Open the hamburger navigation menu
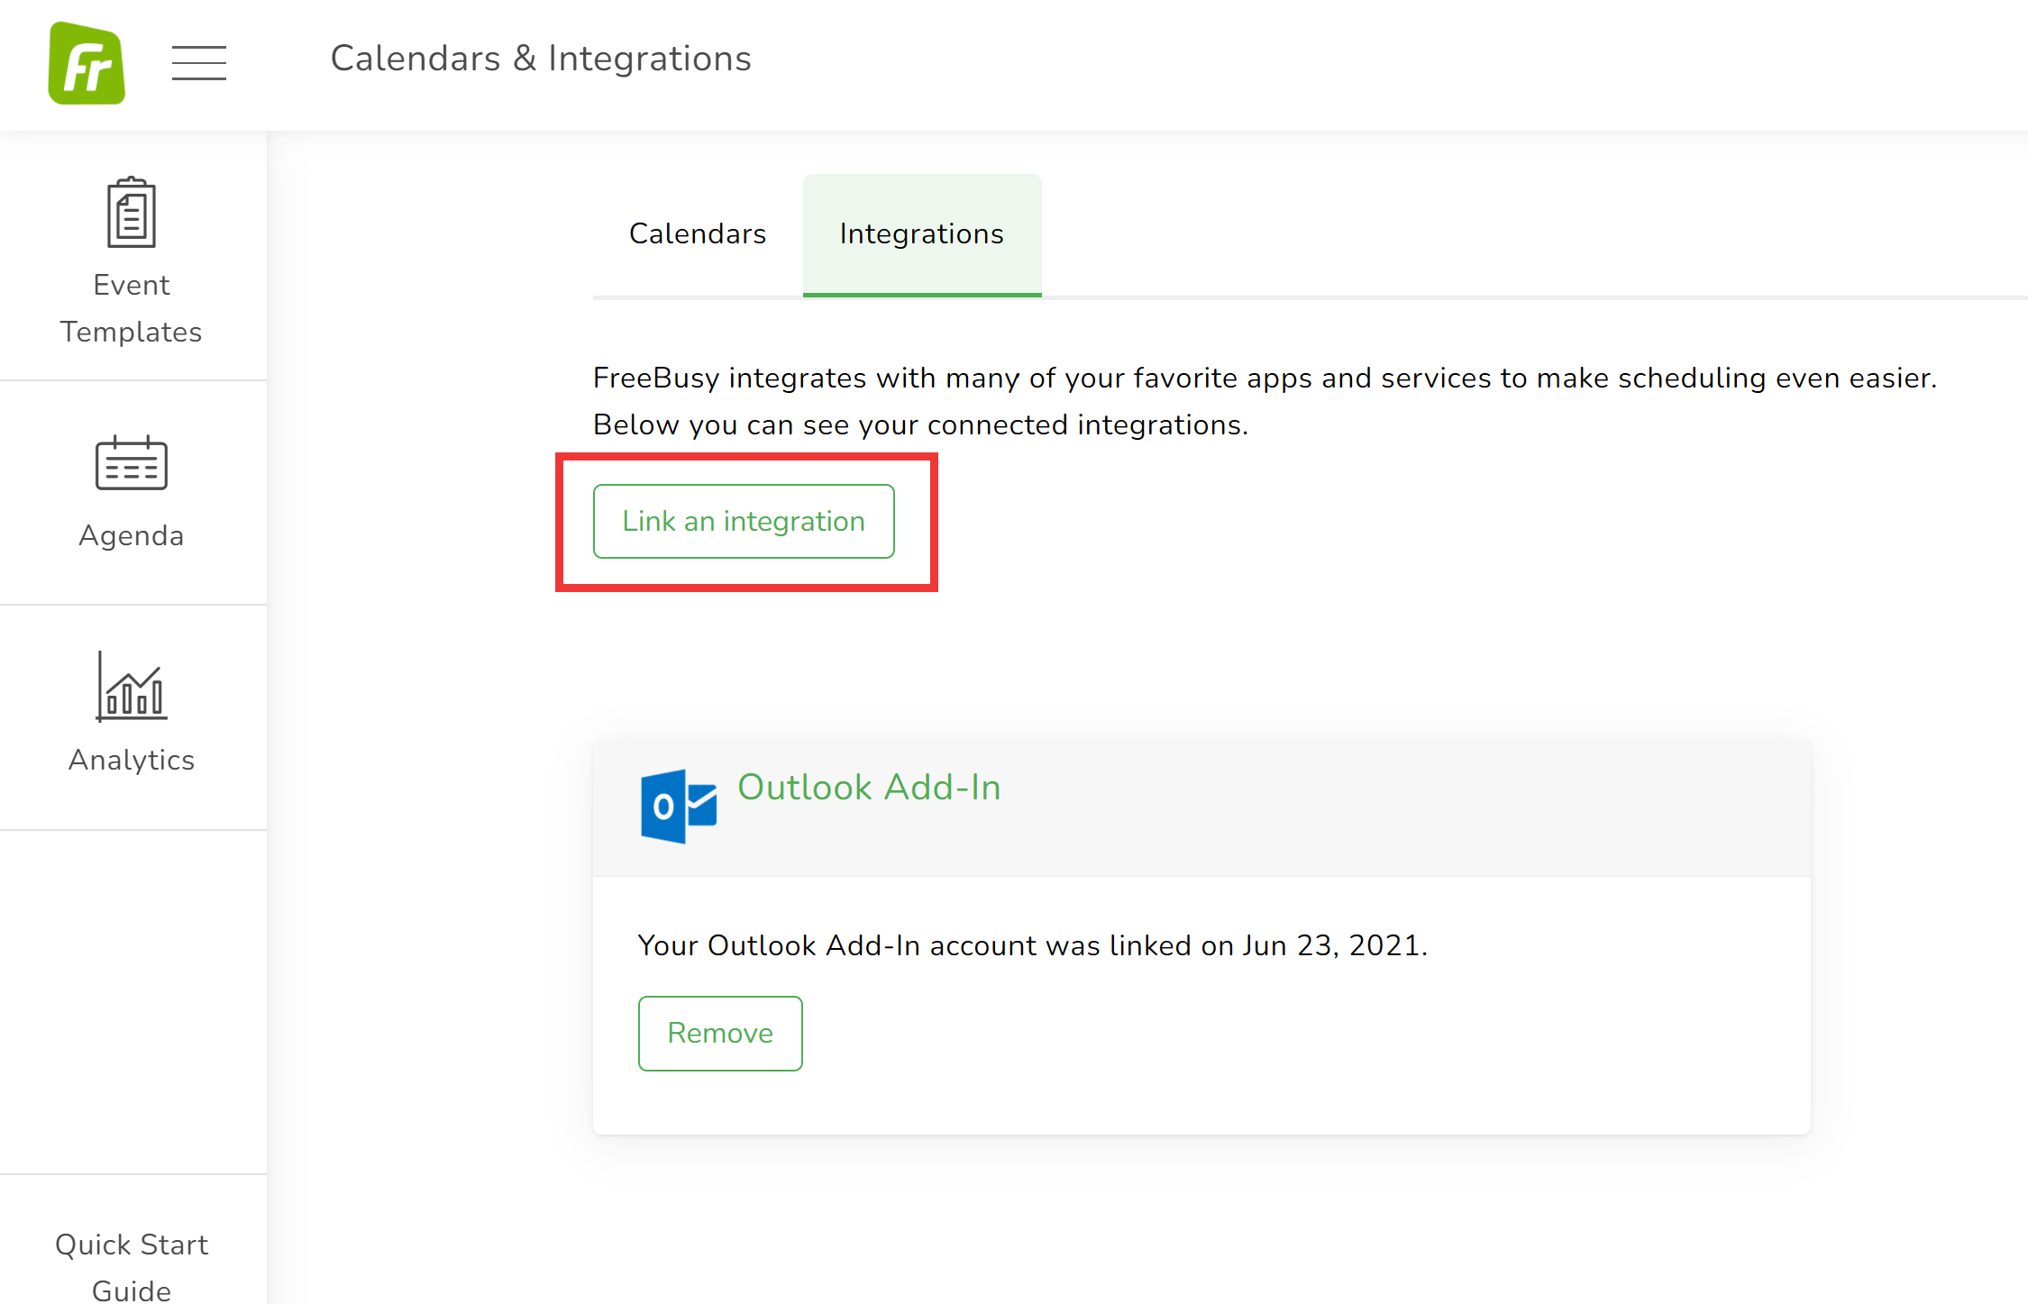The height and width of the screenshot is (1304, 2028). pos(198,63)
